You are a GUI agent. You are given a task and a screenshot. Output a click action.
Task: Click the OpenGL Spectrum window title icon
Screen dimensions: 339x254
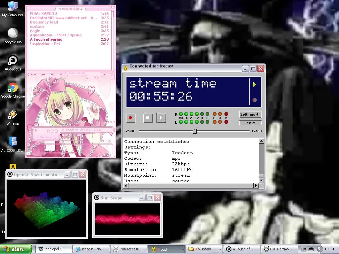point(10,174)
